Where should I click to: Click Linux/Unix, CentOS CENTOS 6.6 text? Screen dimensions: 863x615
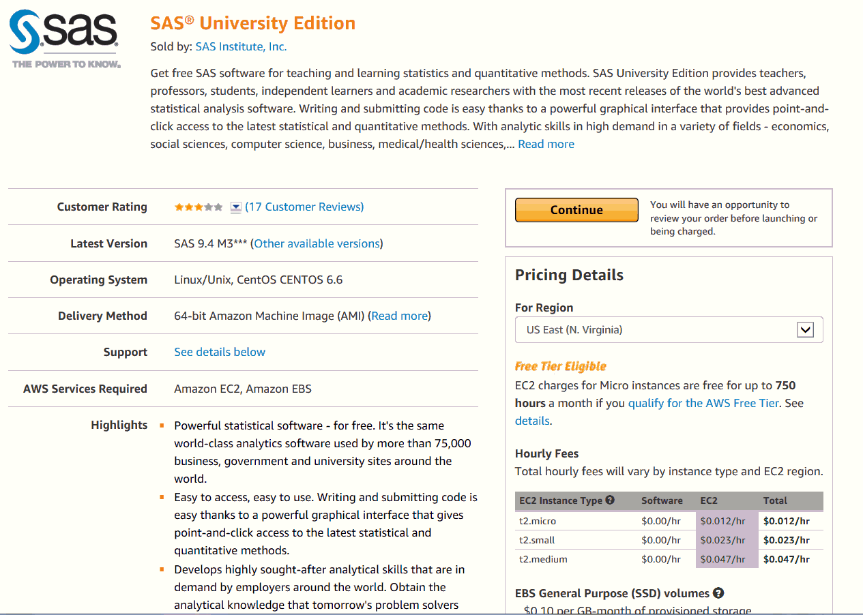[259, 280]
